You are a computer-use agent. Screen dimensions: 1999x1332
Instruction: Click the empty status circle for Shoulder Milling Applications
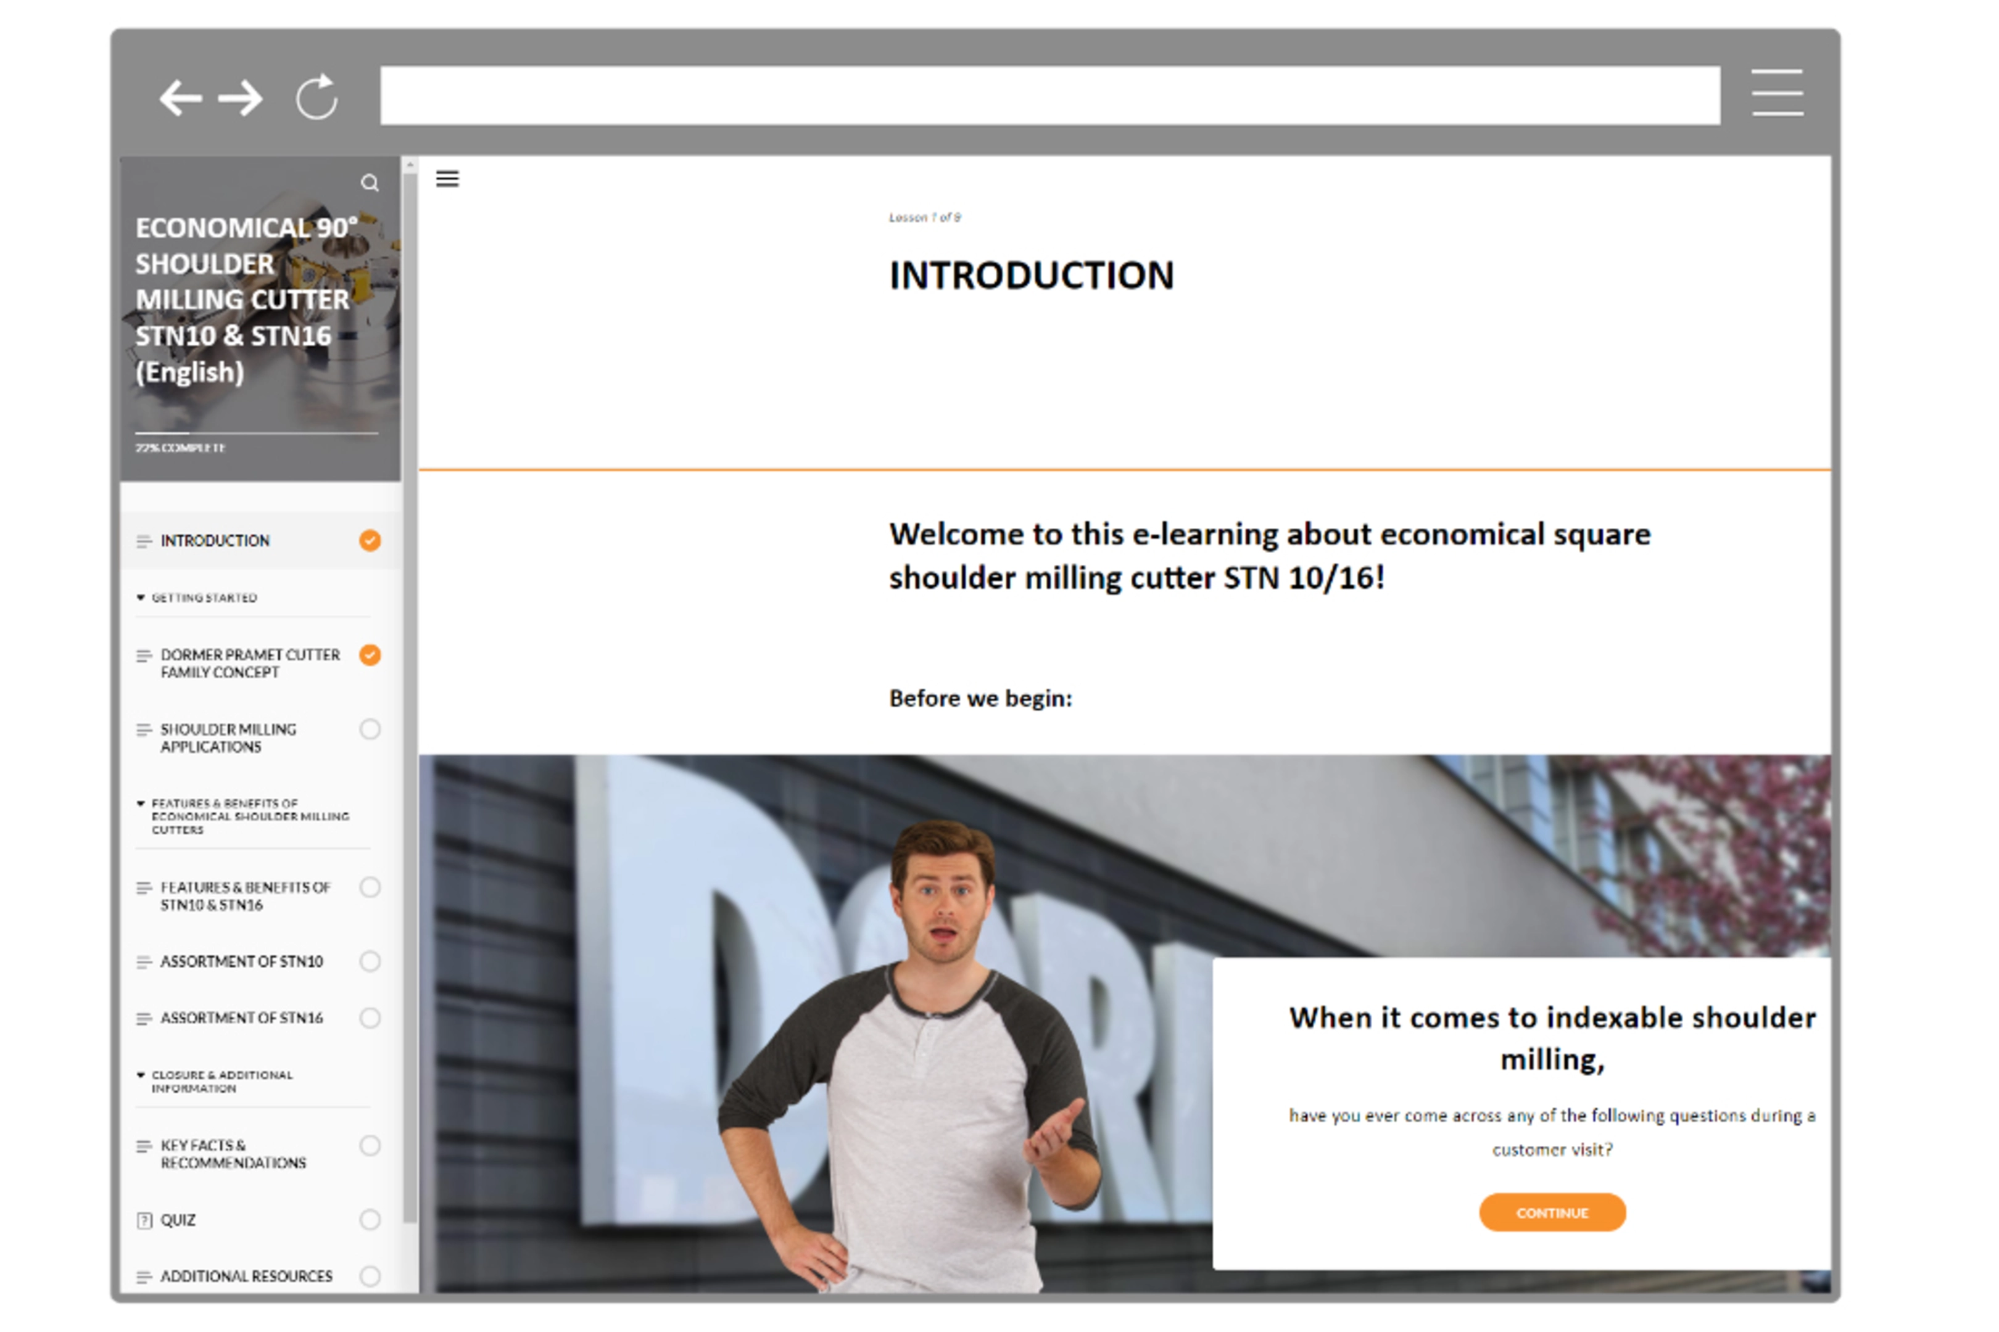tap(370, 730)
